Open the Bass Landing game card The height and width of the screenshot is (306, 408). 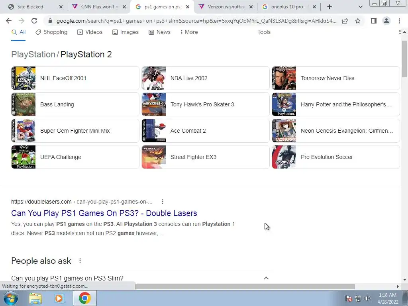[x=75, y=104]
